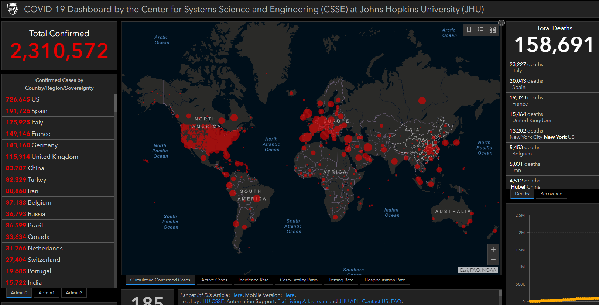Click 19,323 deaths France entry

(x=552, y=101)
